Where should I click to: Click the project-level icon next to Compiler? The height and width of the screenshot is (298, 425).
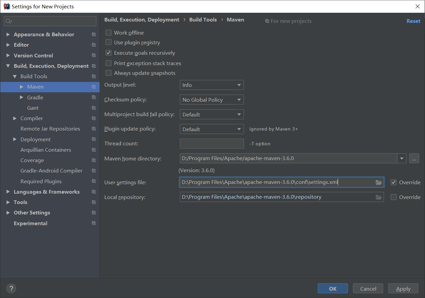click(94, 118)
